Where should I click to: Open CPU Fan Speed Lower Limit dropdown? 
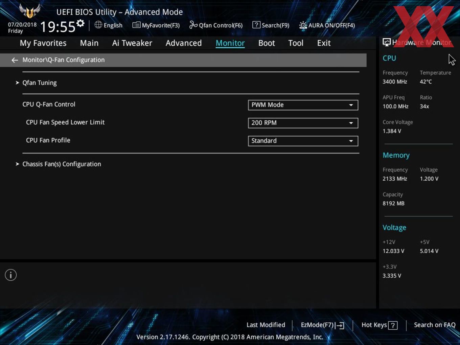303,123
